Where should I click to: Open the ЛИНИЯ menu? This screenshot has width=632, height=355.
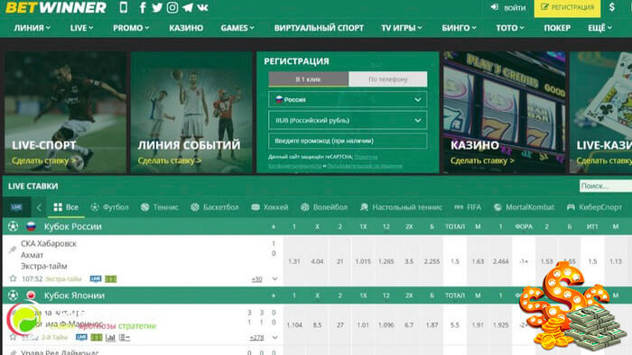click(33, 28)
